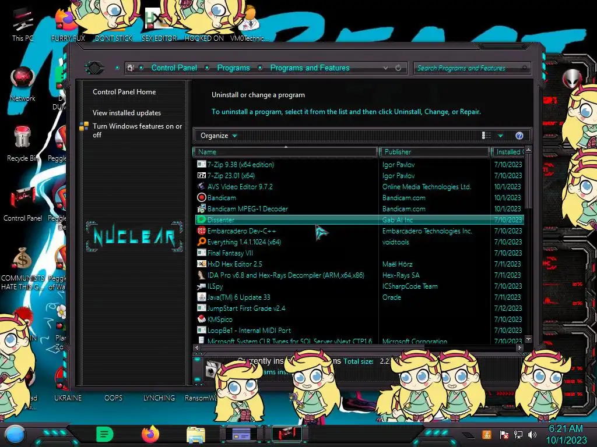Click the Start orb on the taskbar
The width and height of the screenshot is (597, 447).
[x=15, y=434]
